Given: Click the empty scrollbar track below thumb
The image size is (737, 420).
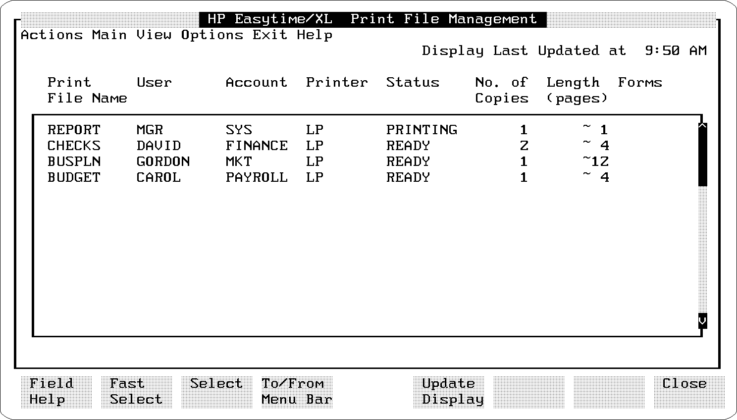Looking at the screenshot, I should point(702,248).
